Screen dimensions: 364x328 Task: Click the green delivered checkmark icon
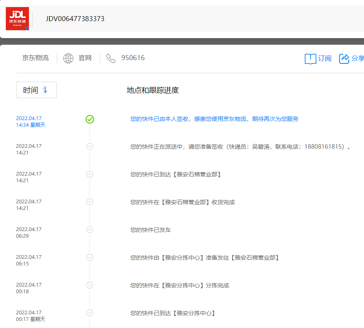point(90,119)
